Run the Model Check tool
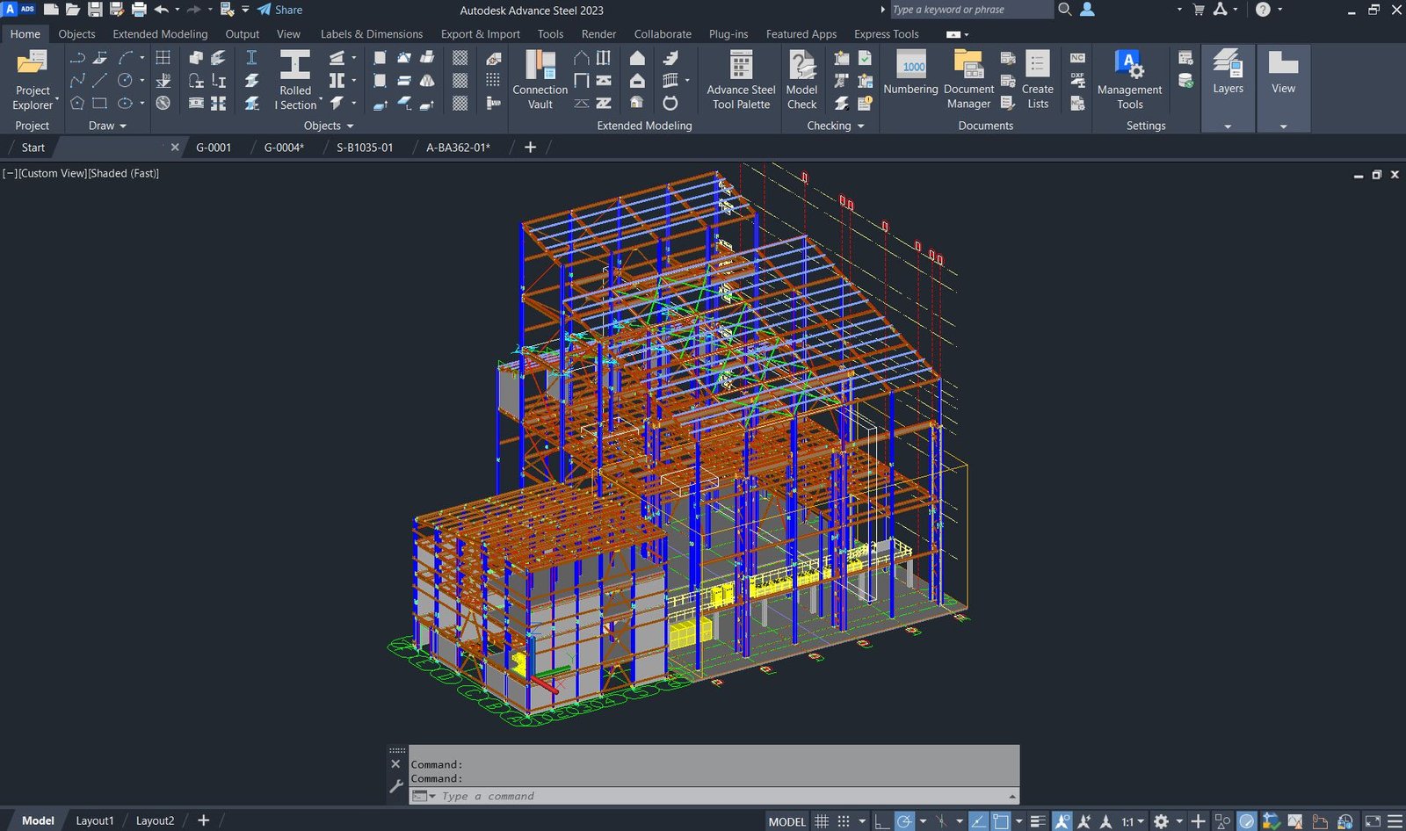The height and width of the screenshot is (831, 1406). (x=801, y=80)
